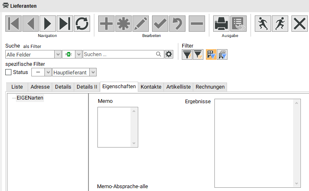
Task: Confirm changes with checkmark icon
Action: coord(160,24)
